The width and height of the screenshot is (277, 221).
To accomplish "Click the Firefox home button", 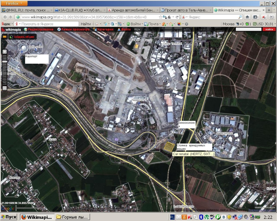I will [247, 17].
